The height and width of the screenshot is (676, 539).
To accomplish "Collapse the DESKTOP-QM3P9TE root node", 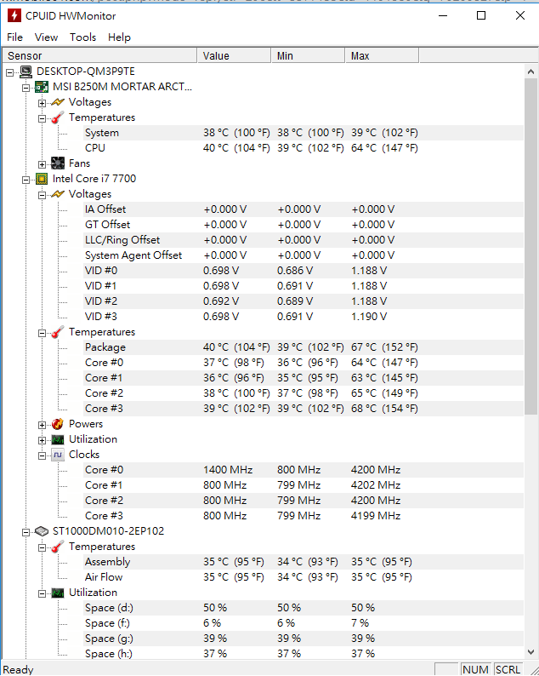I will tap(10, 72).
